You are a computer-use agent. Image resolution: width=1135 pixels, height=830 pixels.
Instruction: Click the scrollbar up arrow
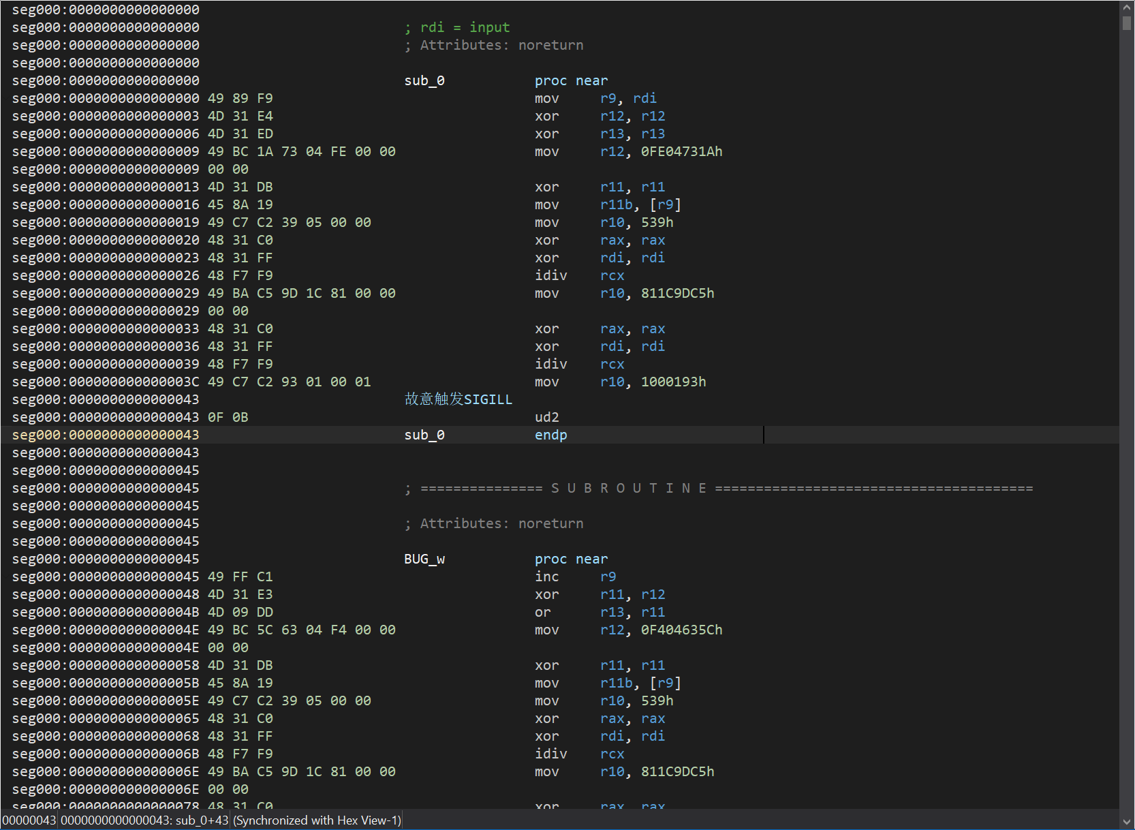(x=1127, y=7)
